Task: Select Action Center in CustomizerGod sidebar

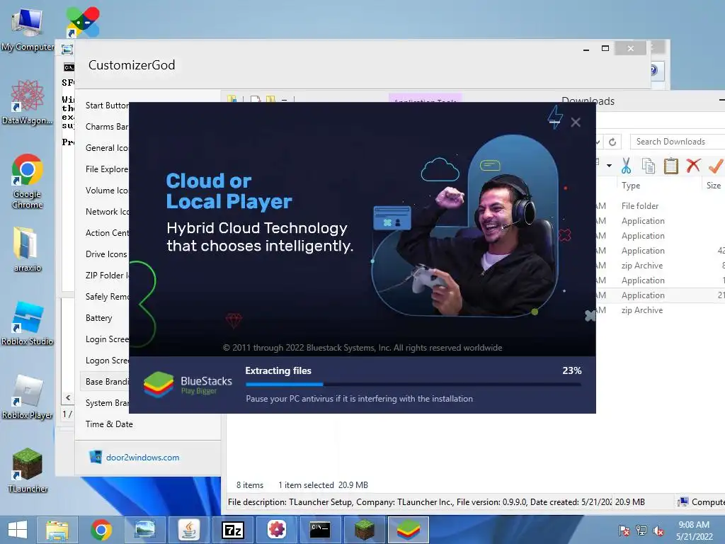Action: click(x=107, y=233)
